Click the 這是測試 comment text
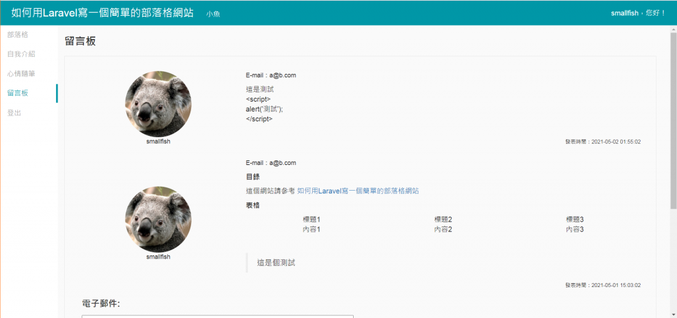The height and width of the screenshot is (318, 677). tap(259, 90)
